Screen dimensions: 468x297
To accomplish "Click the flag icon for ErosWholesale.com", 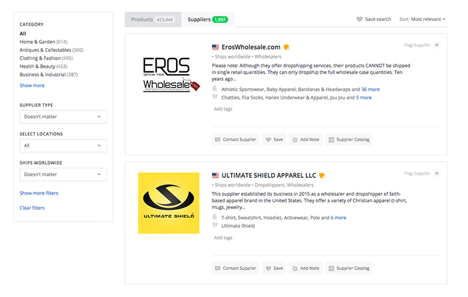I will coord(437,45).
